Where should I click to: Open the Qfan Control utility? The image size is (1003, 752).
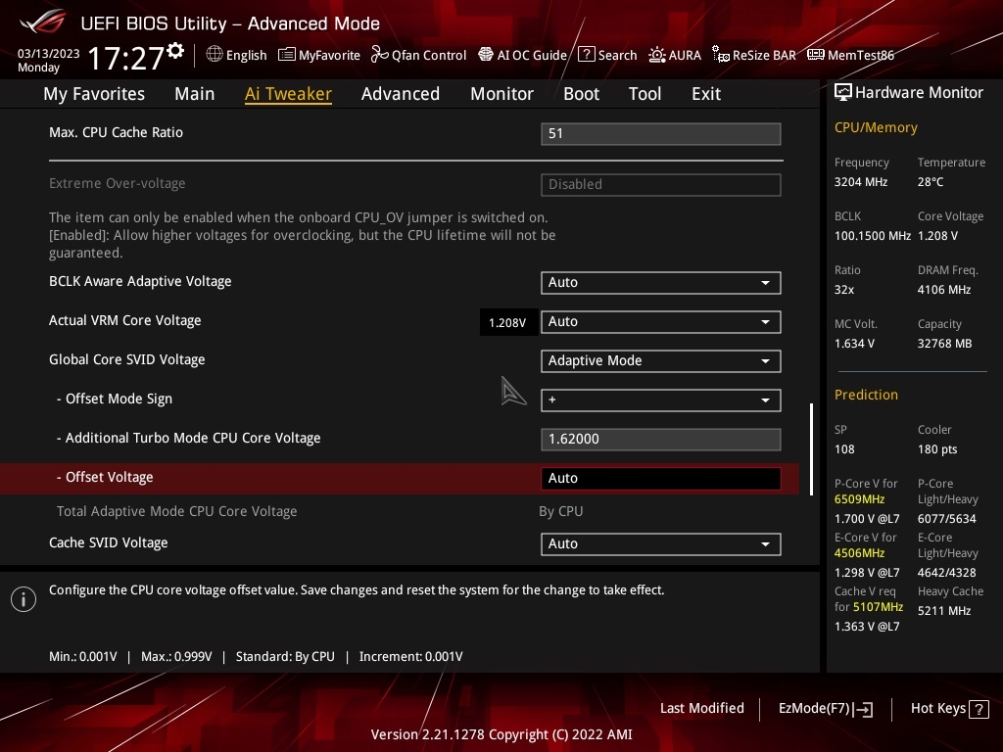pyautogui.click(x=418, y=55)
